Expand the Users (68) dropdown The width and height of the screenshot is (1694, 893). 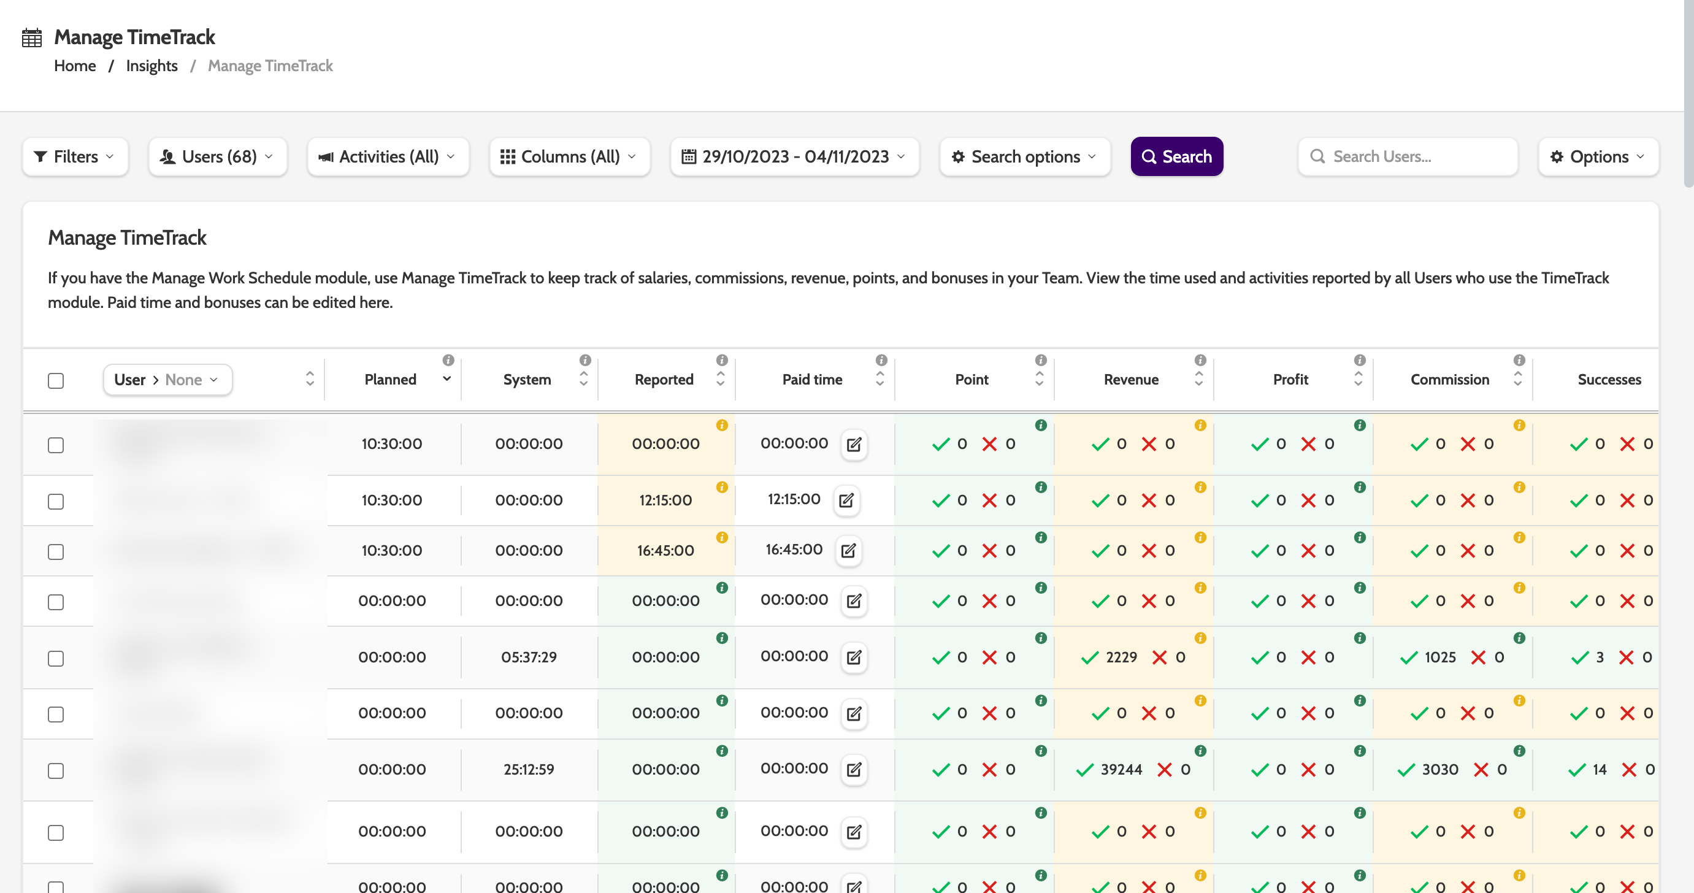pyautogui.click(x=218, y=156)
